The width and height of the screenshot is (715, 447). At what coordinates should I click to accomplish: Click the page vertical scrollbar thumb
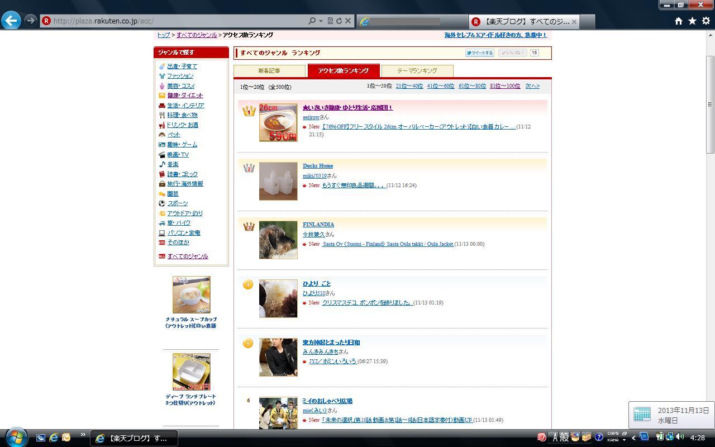tap(710, 104)
